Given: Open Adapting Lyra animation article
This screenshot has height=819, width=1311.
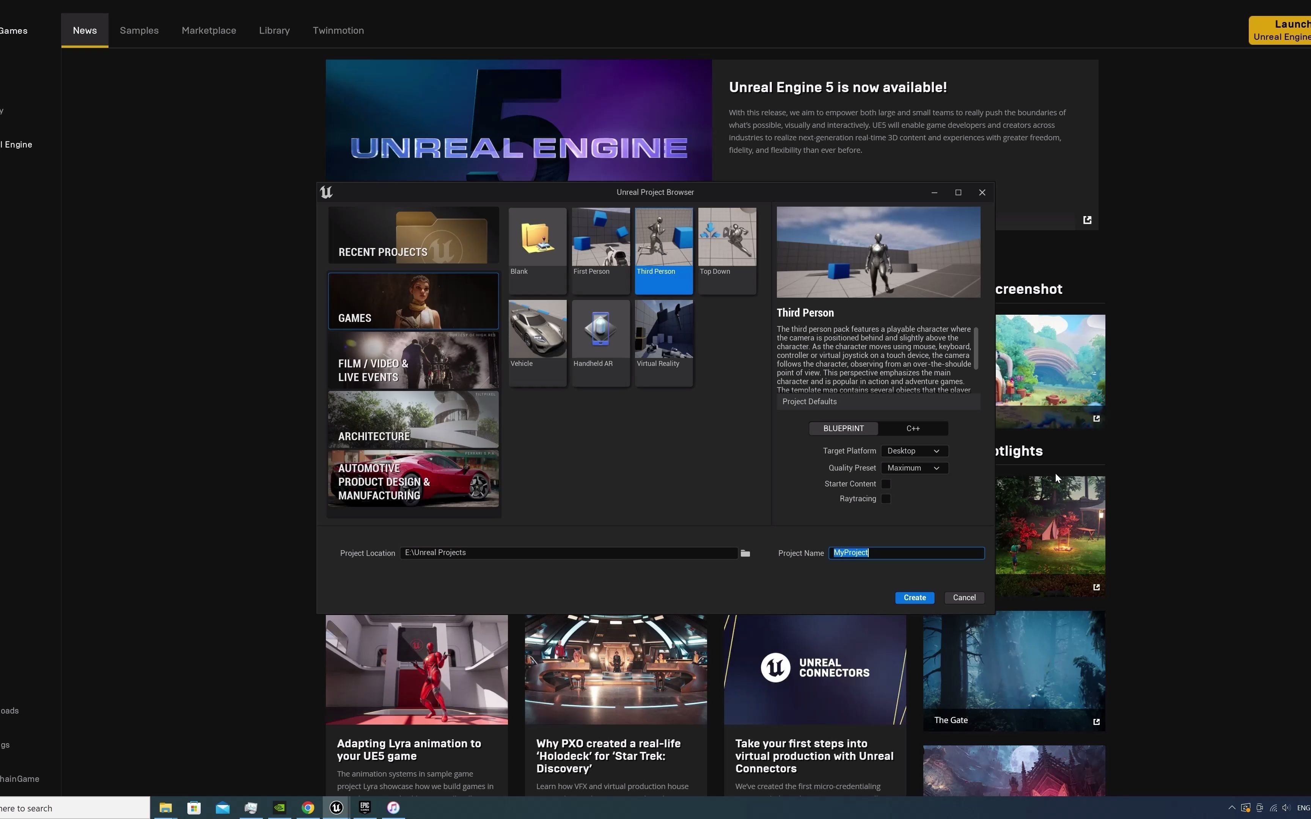Looking at the screenshot, I should point(409,750).
